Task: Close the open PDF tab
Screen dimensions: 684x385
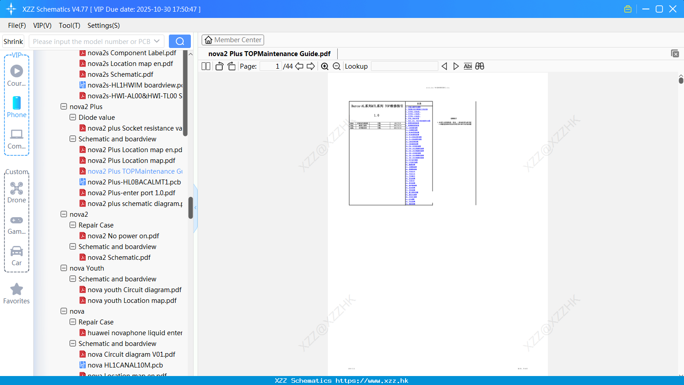Action: pyautogui.click(x=675, y=53)
